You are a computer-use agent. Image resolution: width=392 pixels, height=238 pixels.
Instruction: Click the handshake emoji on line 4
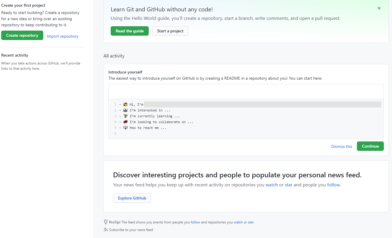point(126,122)
